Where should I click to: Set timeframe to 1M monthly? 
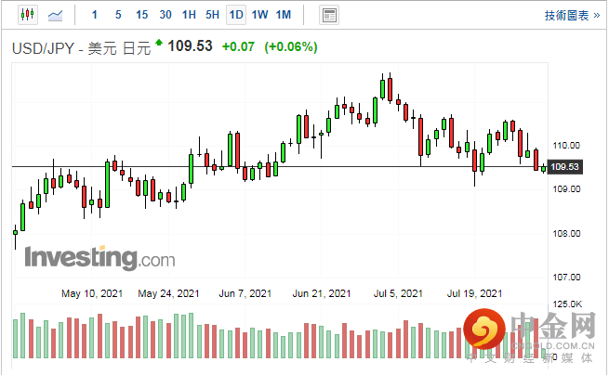coord(284,15)
